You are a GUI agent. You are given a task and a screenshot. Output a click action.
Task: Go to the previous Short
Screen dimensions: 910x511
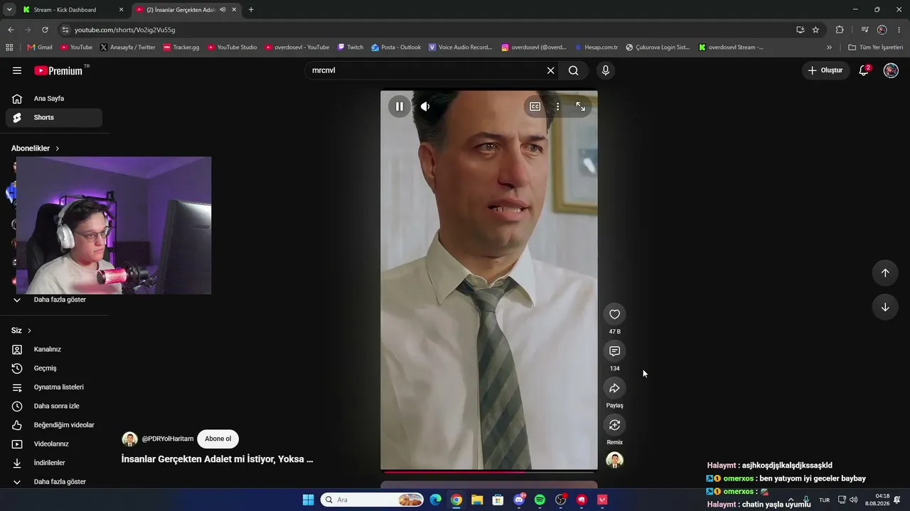[885, 273]
